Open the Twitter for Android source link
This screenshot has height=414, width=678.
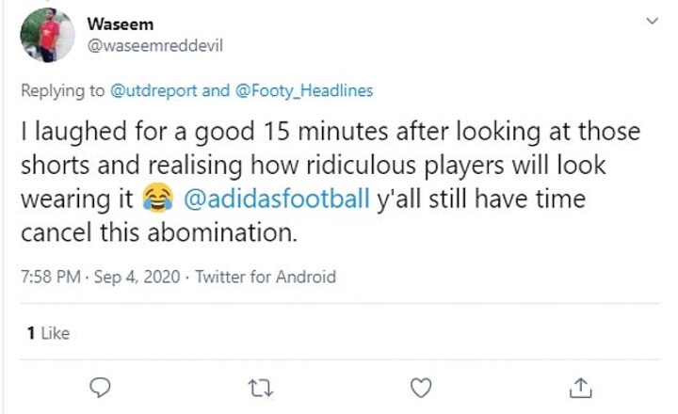(266, 278)
